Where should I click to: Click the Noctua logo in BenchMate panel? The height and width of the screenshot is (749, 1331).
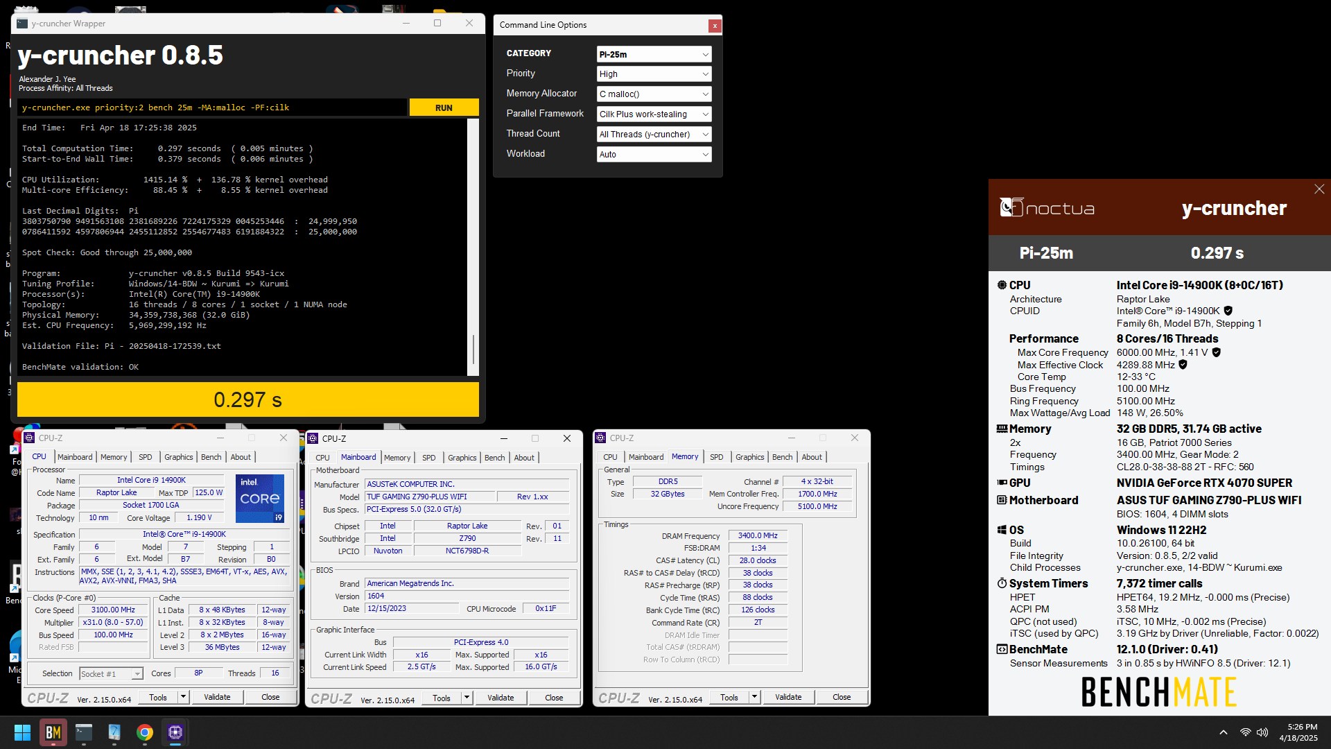[1047, 208]
